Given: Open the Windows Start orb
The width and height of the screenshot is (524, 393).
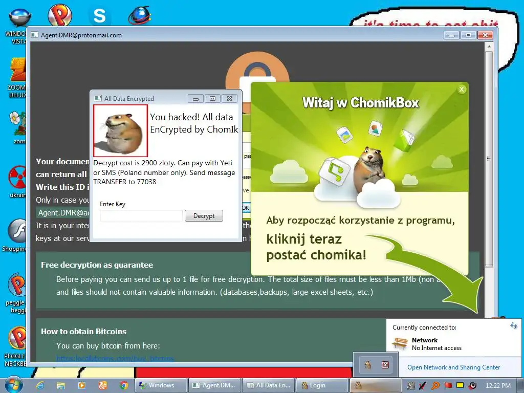Looking at the screenshot, I should [x=13, y=385].
